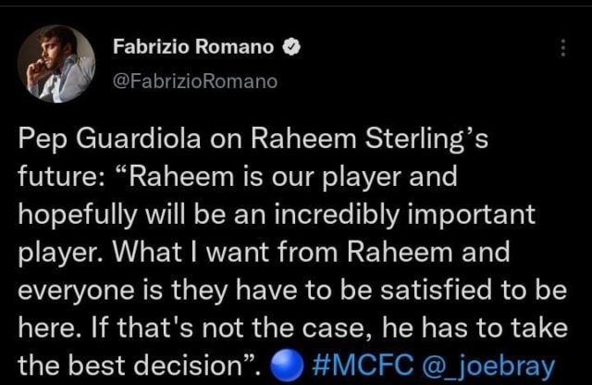Click the word "hopefully" in the tweet
The height and width of the screenshot is (385, 592).
point(78,215)
